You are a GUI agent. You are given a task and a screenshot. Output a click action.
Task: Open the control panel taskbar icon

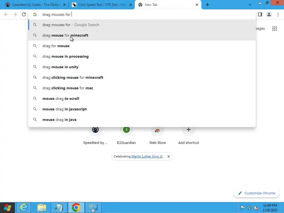[93, 207]
